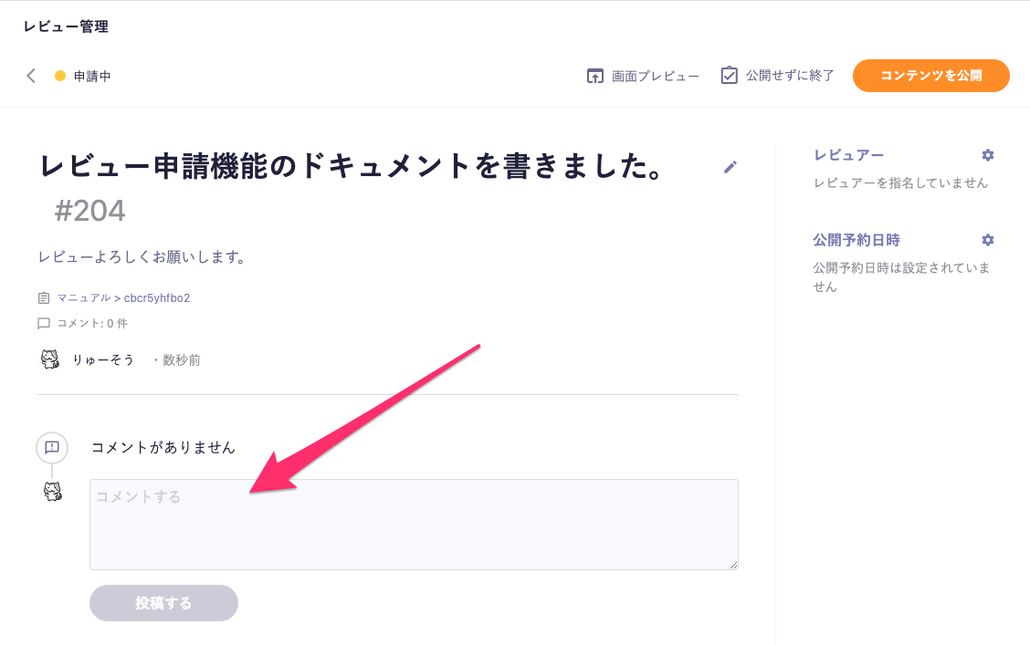Click the avatar beside the comment box
The height and width of the screenshot is (645, 1030).
(x=53, y=491)
